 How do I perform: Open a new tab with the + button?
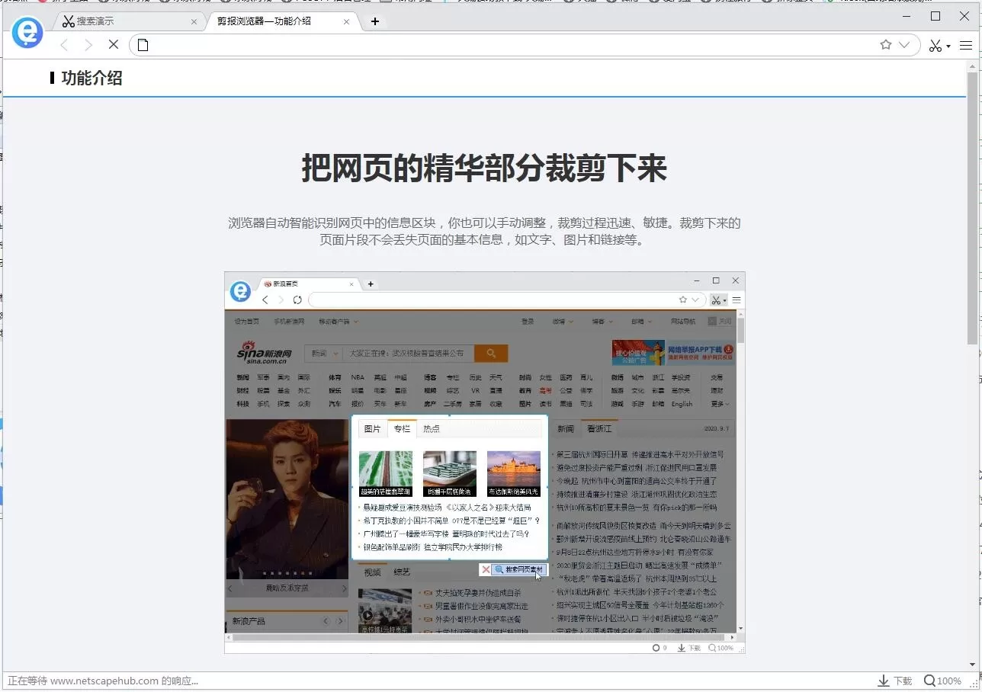pos(374,21)
